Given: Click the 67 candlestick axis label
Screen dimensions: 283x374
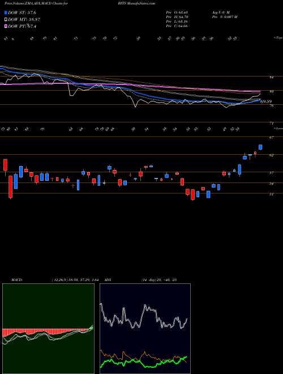Looking at the screenshot, I should (272, 138).
